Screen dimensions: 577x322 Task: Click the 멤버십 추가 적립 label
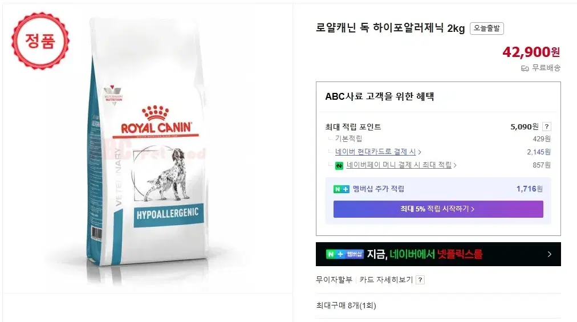pyautogui.click(x=378, y=189)
